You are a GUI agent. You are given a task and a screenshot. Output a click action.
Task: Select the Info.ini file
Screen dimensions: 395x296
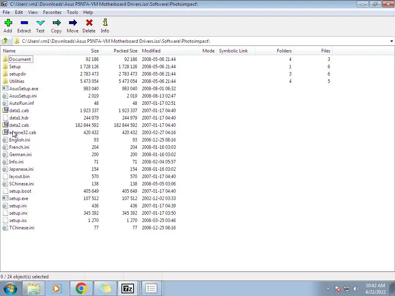16,161
